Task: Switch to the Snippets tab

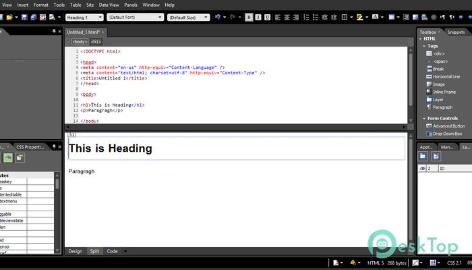Action: click(x=456, y=32)
